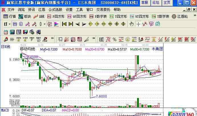
Task: Expand the Gann angle tools overflow chevron
Action: click(94, 38)
